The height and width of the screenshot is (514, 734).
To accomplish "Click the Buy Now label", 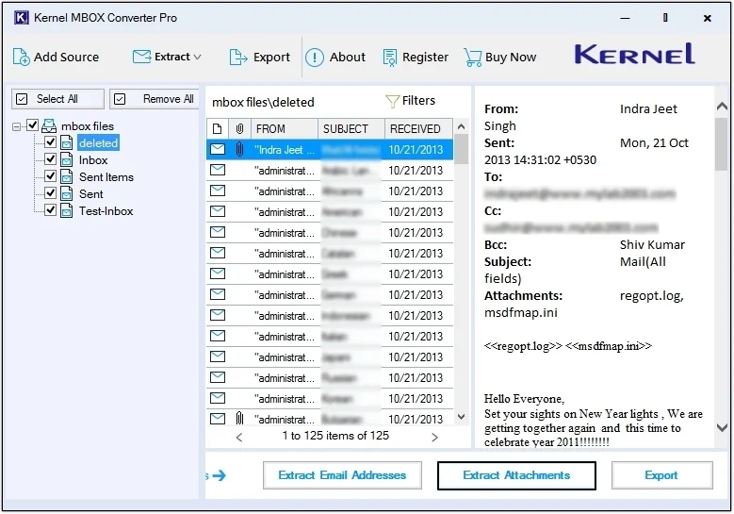I will click(511, 58).
